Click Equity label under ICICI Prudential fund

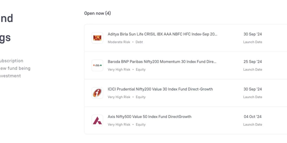140,97
